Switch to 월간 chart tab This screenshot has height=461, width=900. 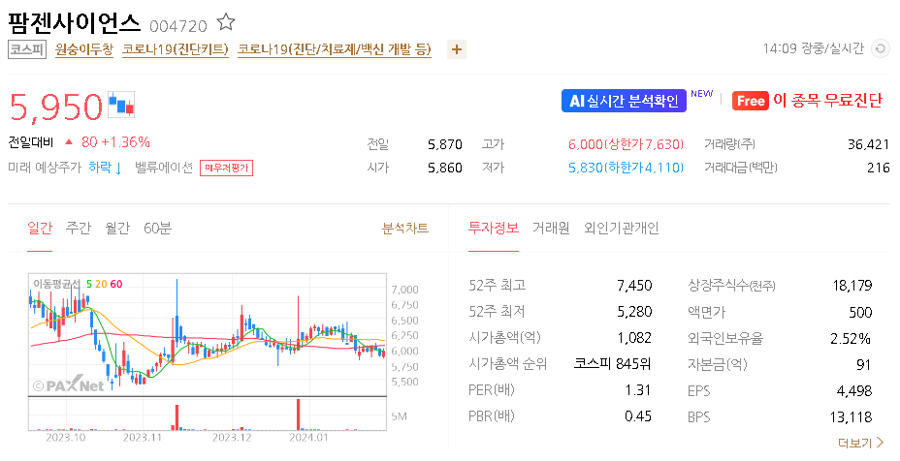click(117, 229)
